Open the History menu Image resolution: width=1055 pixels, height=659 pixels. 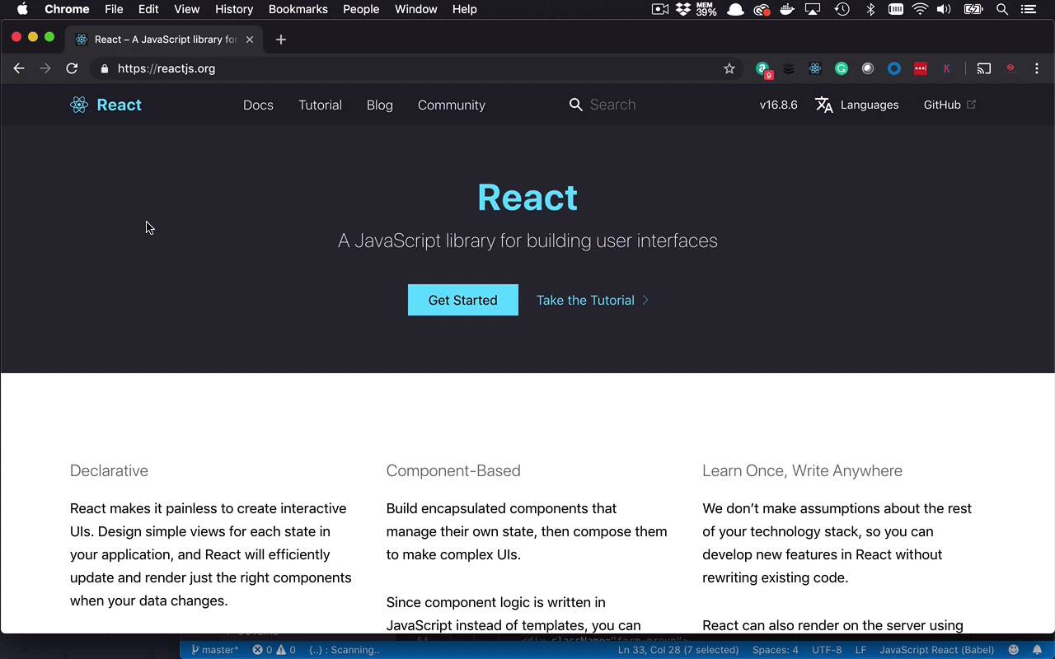[x=234, y=9]
